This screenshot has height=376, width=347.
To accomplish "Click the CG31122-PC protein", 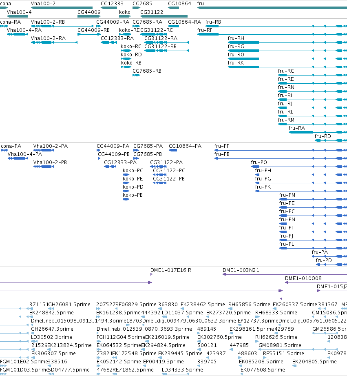I will [x=160, y=175].
